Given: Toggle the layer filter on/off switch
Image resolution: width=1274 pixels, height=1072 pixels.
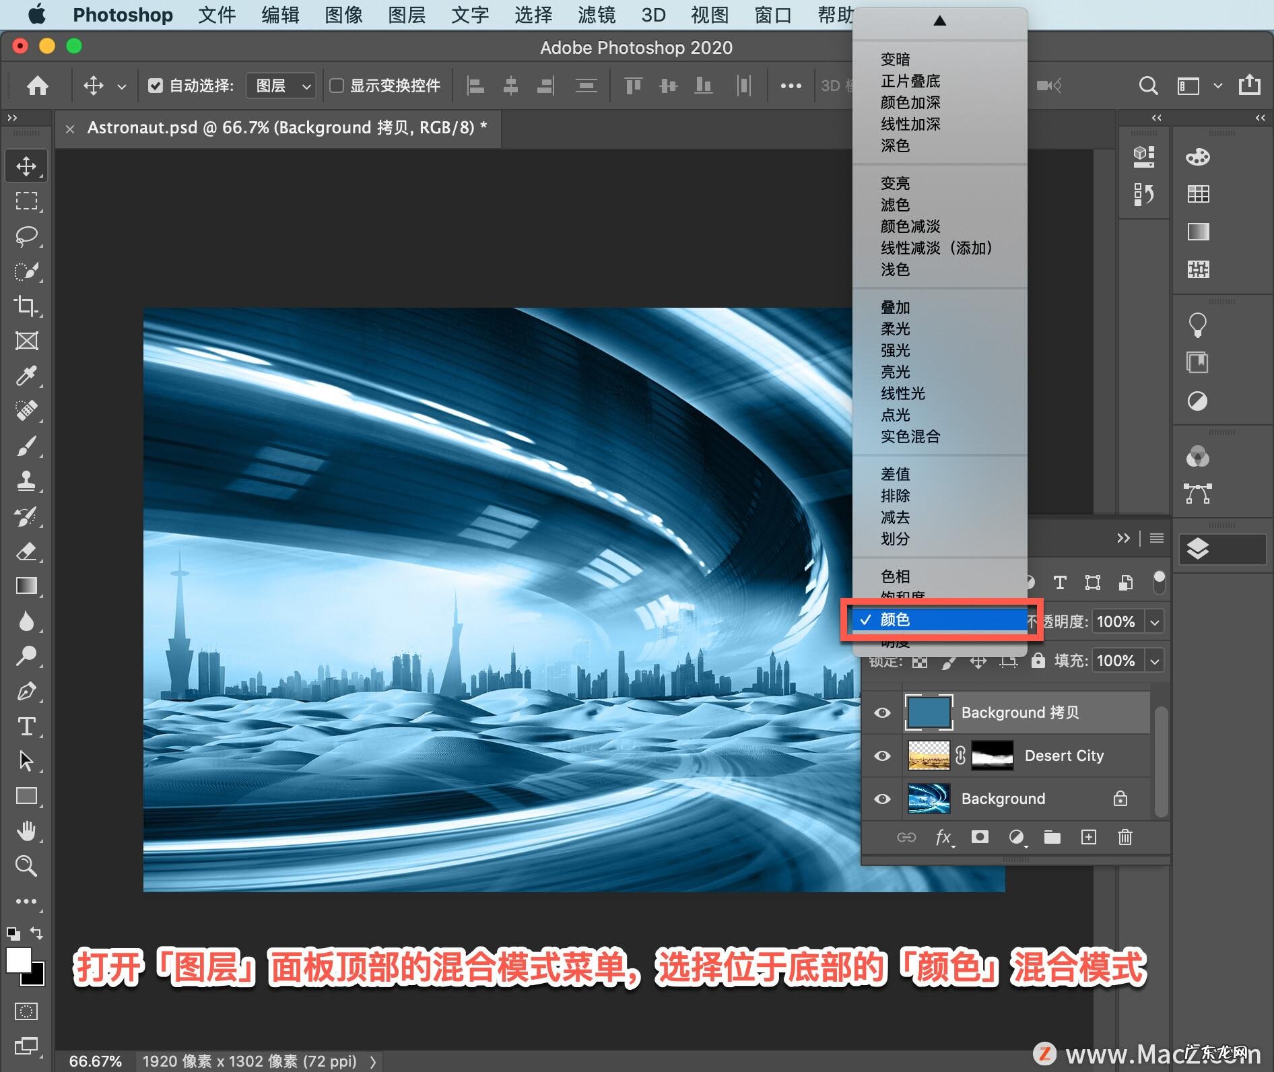Looking at the screenshot, I should point(1159,582).
